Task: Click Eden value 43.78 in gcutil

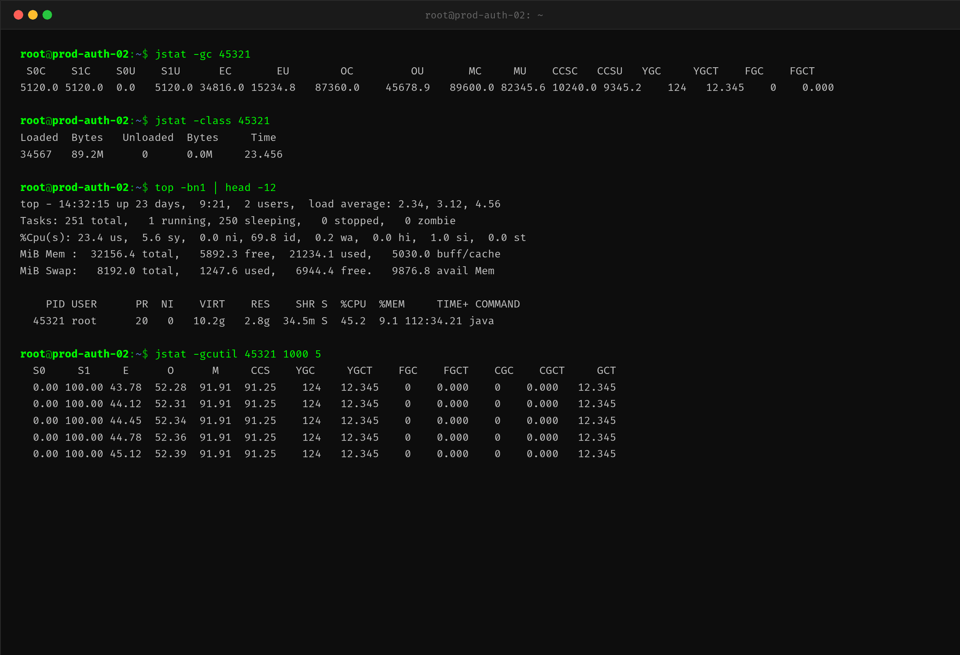Action: [125, 388]
